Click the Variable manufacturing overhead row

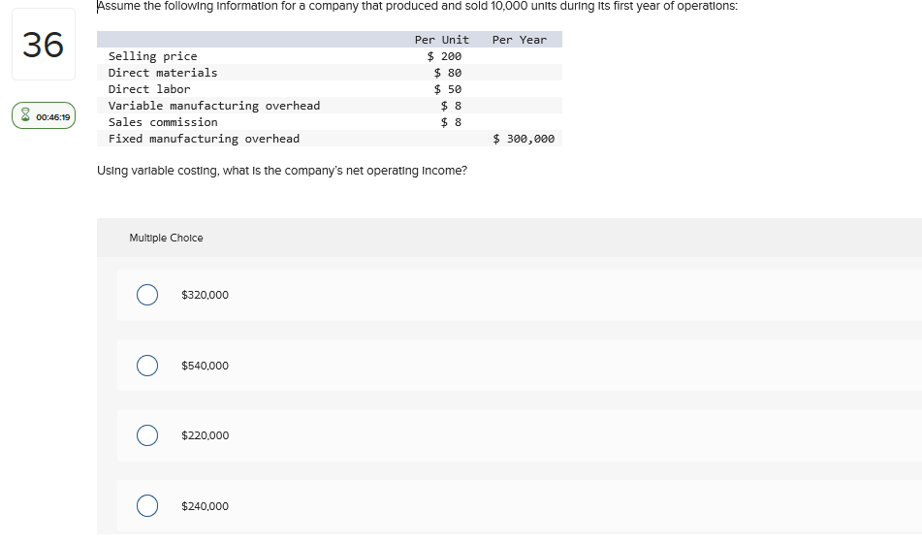[x=213, y=106]
